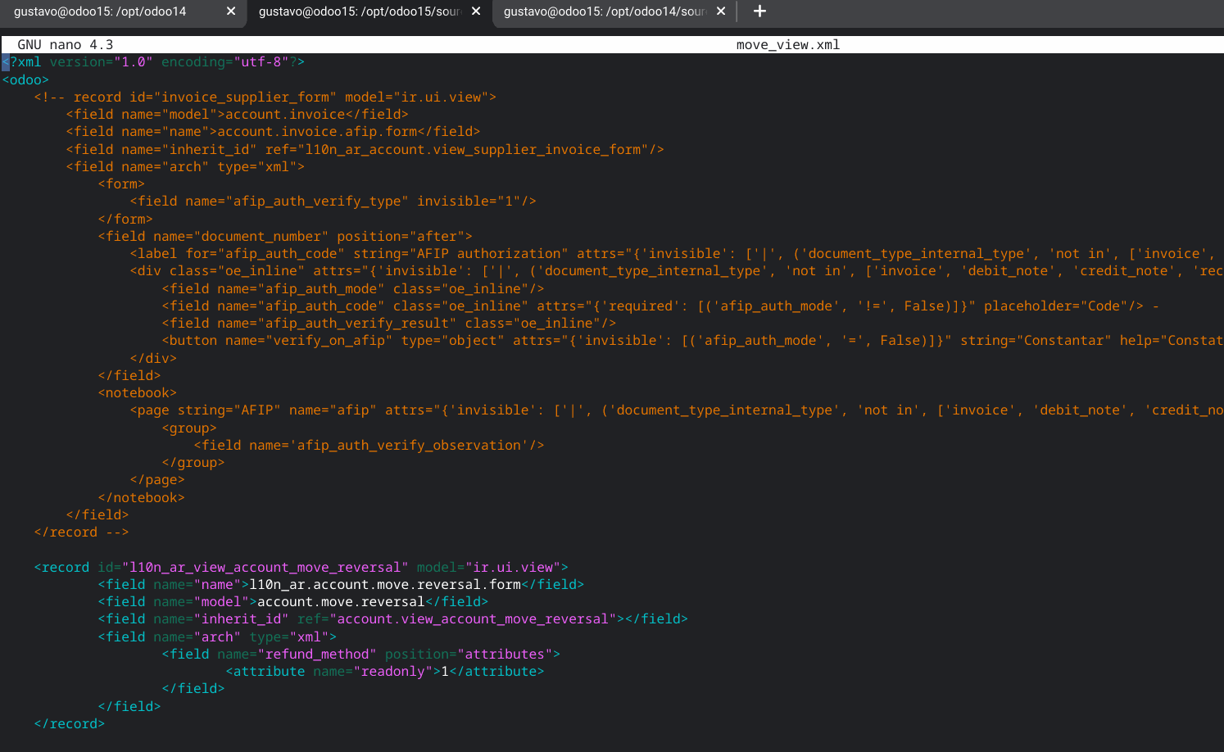Close the /opt/odoo15/source terminal tab

click(x=476, y=11)
